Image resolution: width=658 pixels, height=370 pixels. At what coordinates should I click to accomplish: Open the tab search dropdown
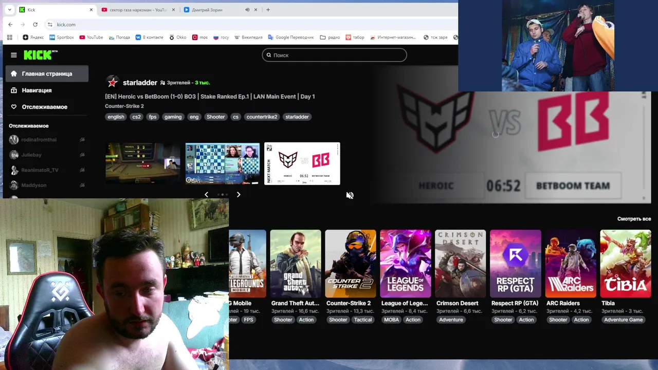(x=9, y=10)
